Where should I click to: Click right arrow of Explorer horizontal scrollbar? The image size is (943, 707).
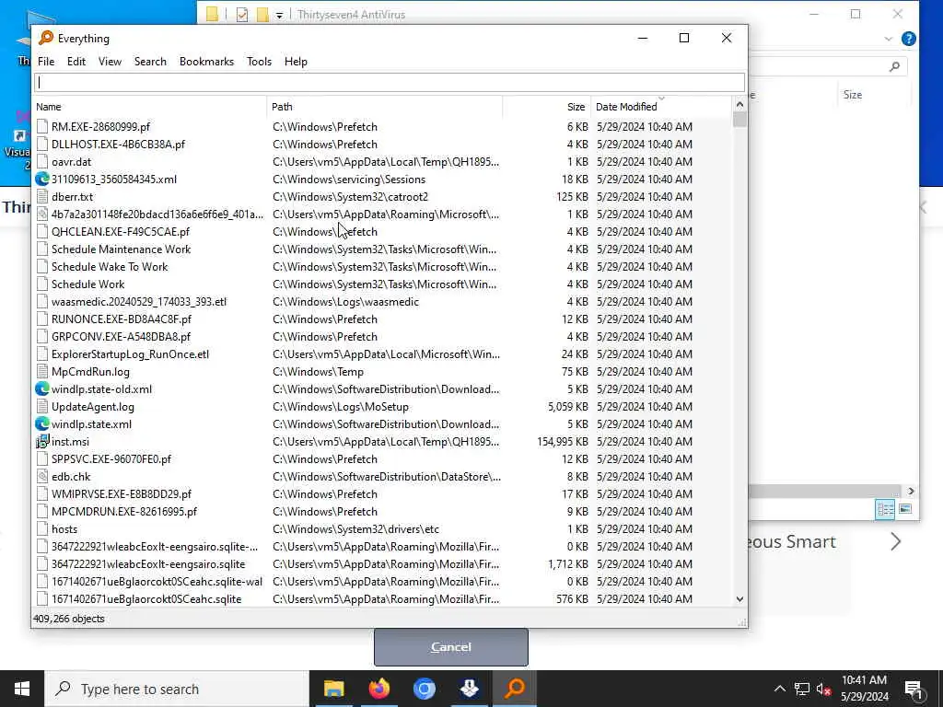click(x=911, y=492)
